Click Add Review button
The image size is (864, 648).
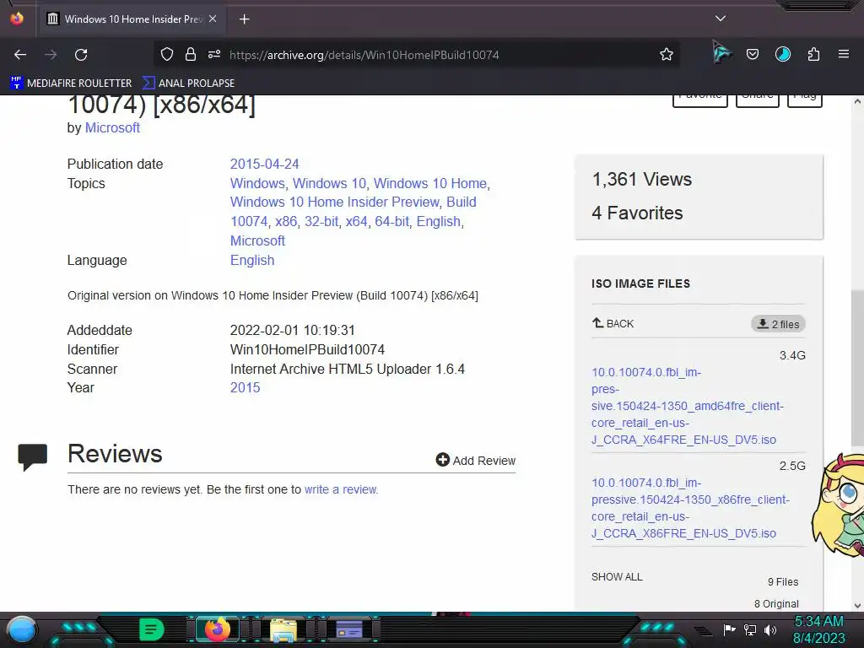[476, 460]
